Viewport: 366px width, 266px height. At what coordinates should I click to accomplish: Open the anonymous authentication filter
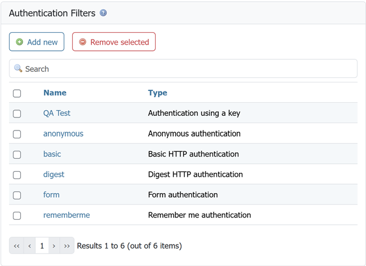(63, 133)
